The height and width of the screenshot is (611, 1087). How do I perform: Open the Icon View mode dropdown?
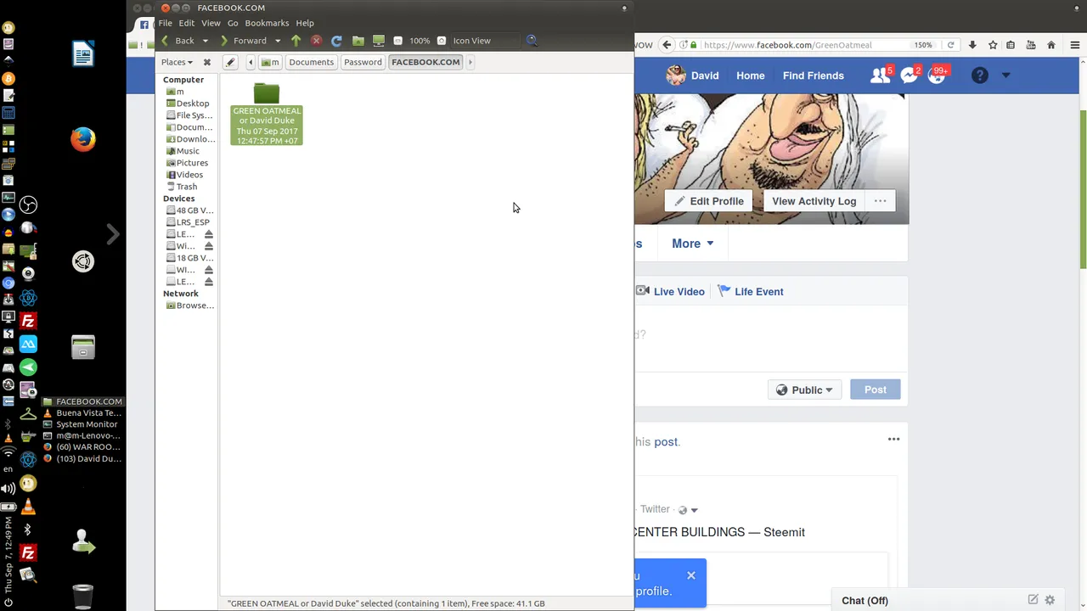click(x=485, y=41)
